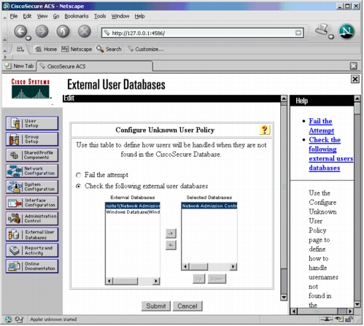Image resolution: width=364 pixels, height=326 pixels.
Task: Open the View menu
Action: click(x=42, y=16)
